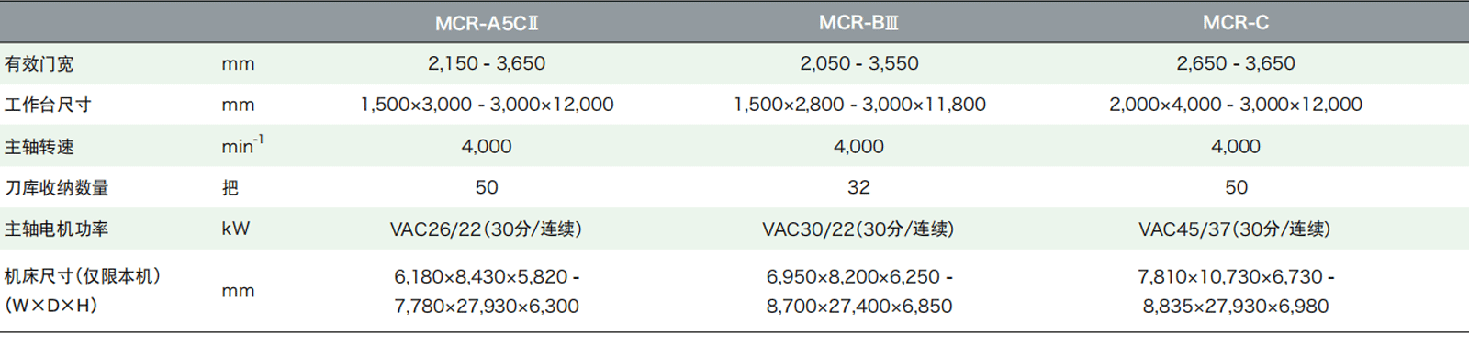
Task: Select the 主轴转速 row label
Action: [39, 146]
